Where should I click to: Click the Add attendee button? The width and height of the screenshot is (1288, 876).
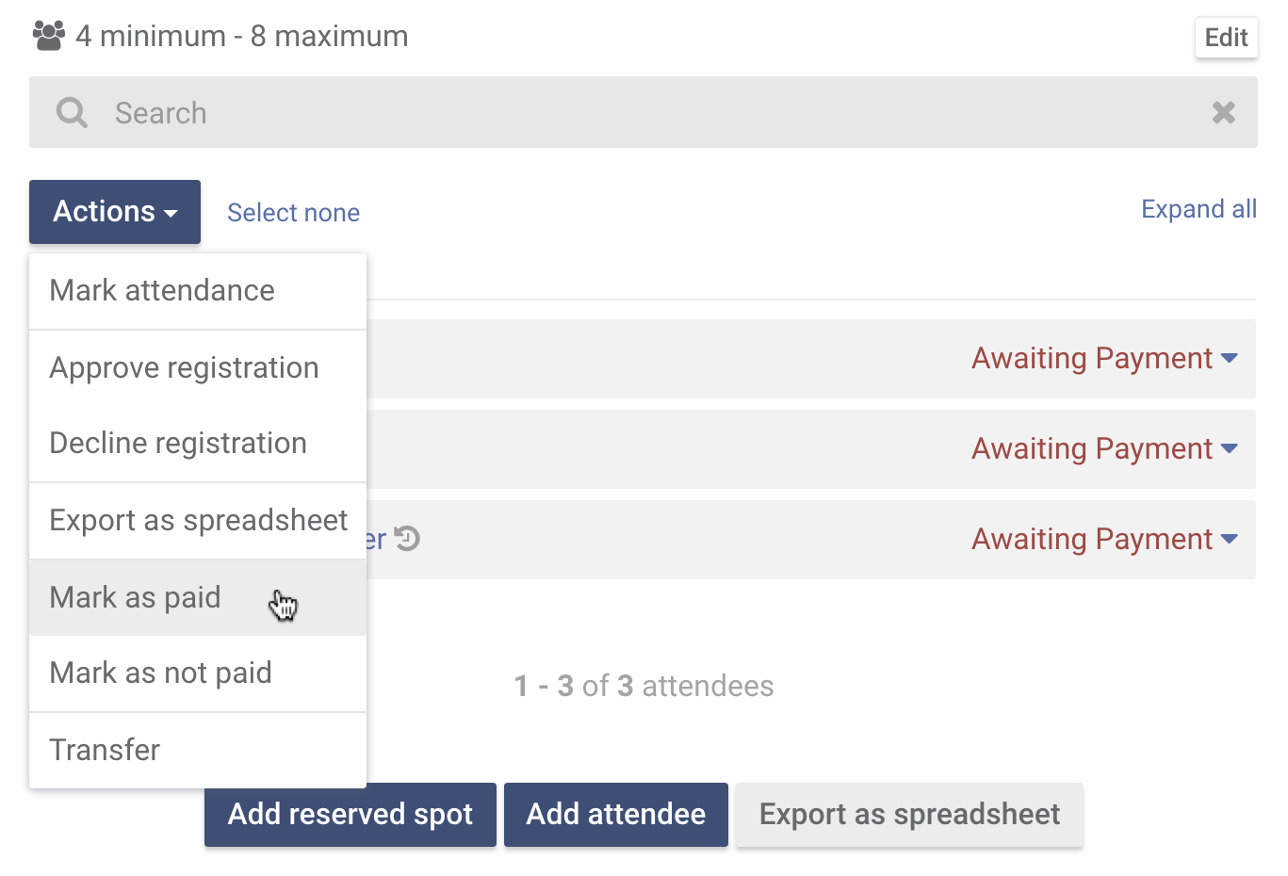click(x=616, y=815)
